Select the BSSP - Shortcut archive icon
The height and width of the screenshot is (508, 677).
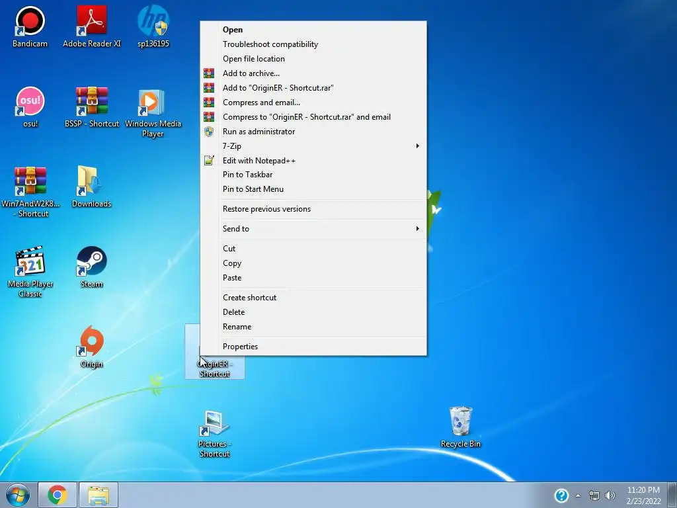91,106
